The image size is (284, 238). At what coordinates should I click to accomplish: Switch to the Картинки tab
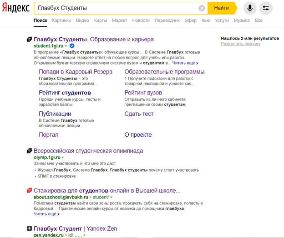tap(61, 20)
